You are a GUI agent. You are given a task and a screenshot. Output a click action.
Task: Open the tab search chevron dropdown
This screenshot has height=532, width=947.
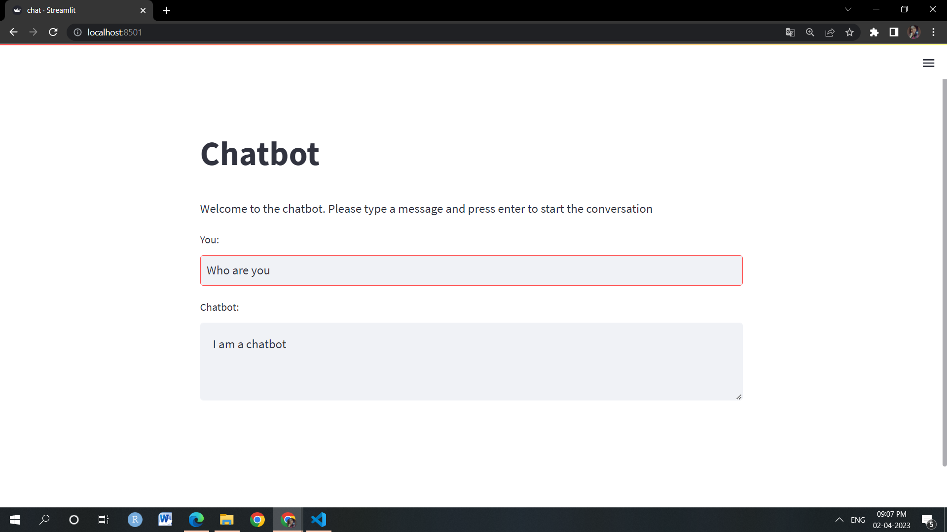click(x=848, y=9)
